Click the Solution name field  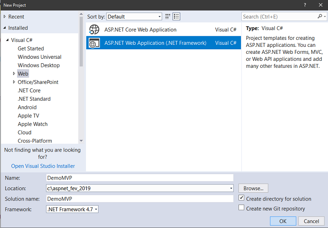tap(140, 199)
